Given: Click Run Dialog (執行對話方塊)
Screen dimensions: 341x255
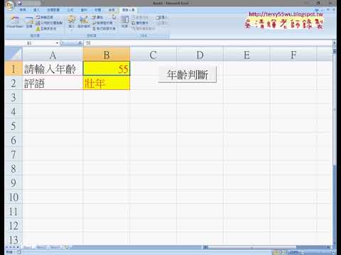Looking at the screenshot, I should pos(104,28).
